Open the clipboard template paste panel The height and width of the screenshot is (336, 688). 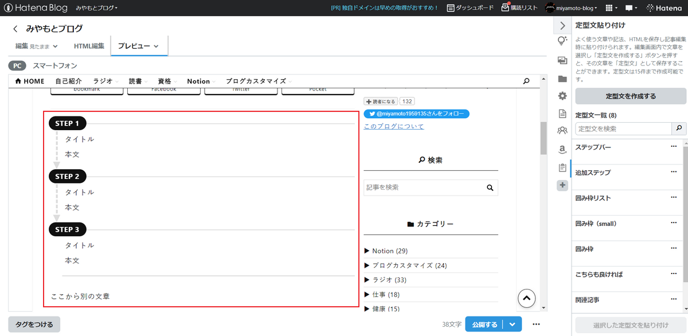tap(562, 167)
